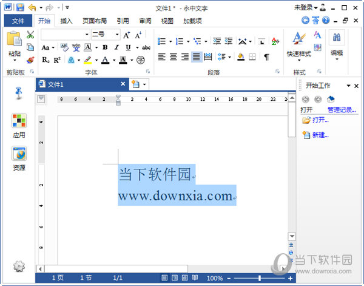
Task: Insert enclosed character with the circled 字 icon
Action: tap(141, 60)
